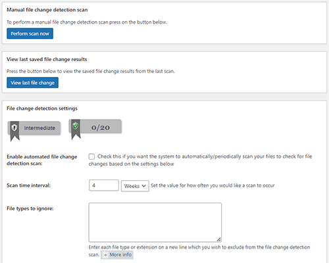Click the View last file change button
329x263 pixels.
click(x=32, y=83)
